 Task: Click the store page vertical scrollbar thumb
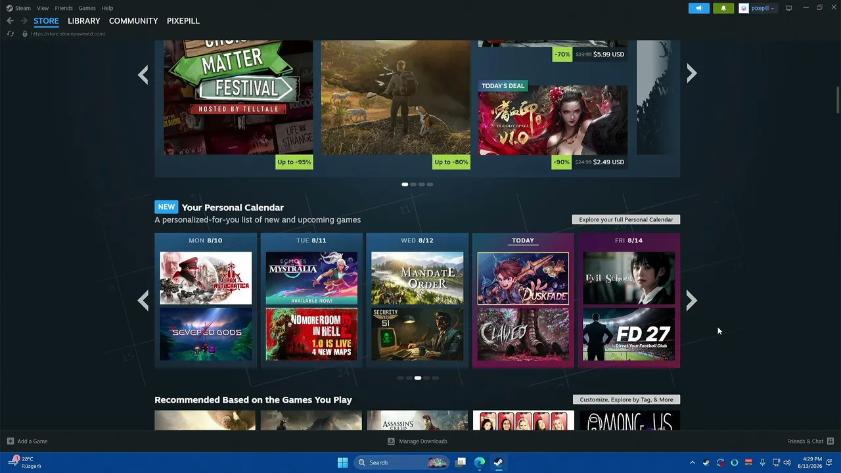(838, 99)
